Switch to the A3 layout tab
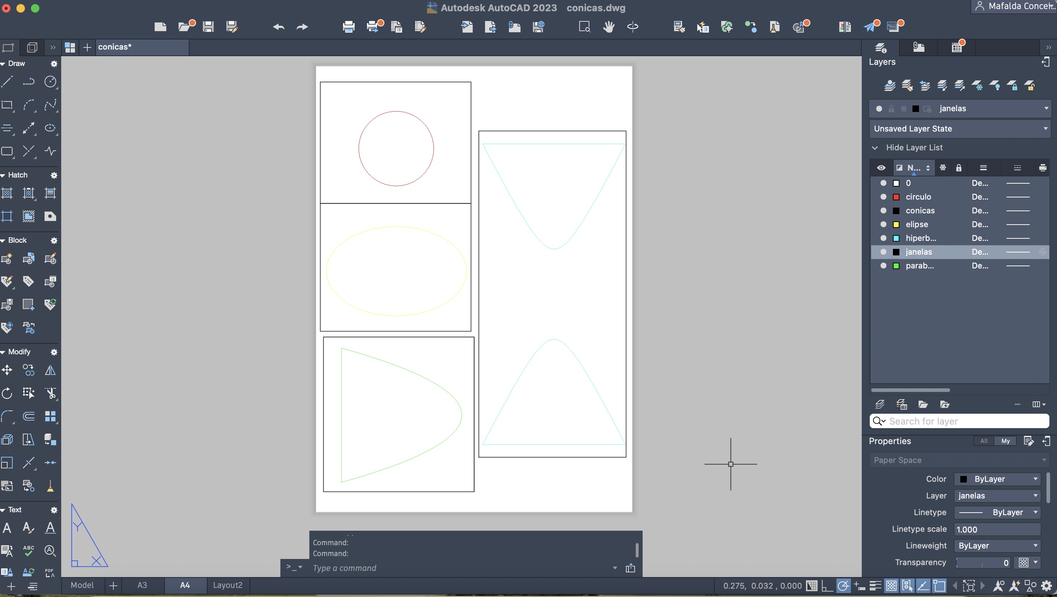1057x597 pixels. click(x=142, y=585)
